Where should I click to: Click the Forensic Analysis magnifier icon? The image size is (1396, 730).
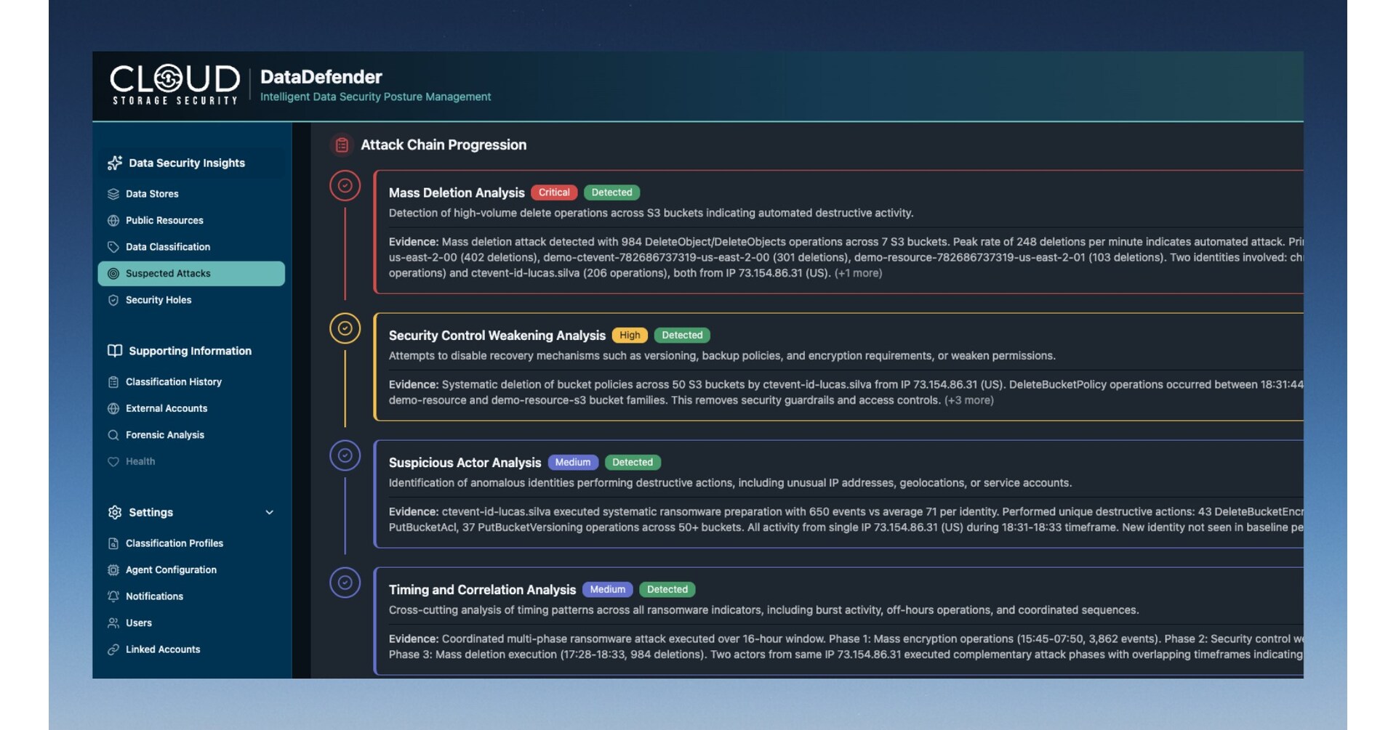click(x=113, y=435)
